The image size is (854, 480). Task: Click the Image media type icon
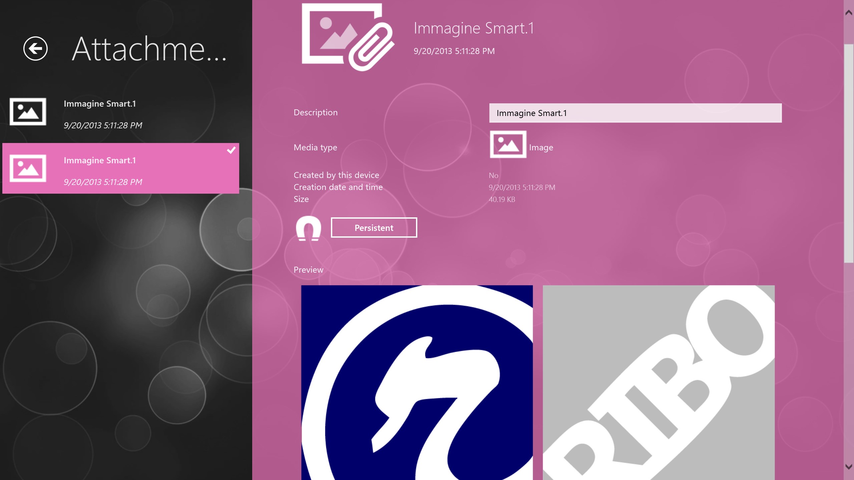[508, 144]
